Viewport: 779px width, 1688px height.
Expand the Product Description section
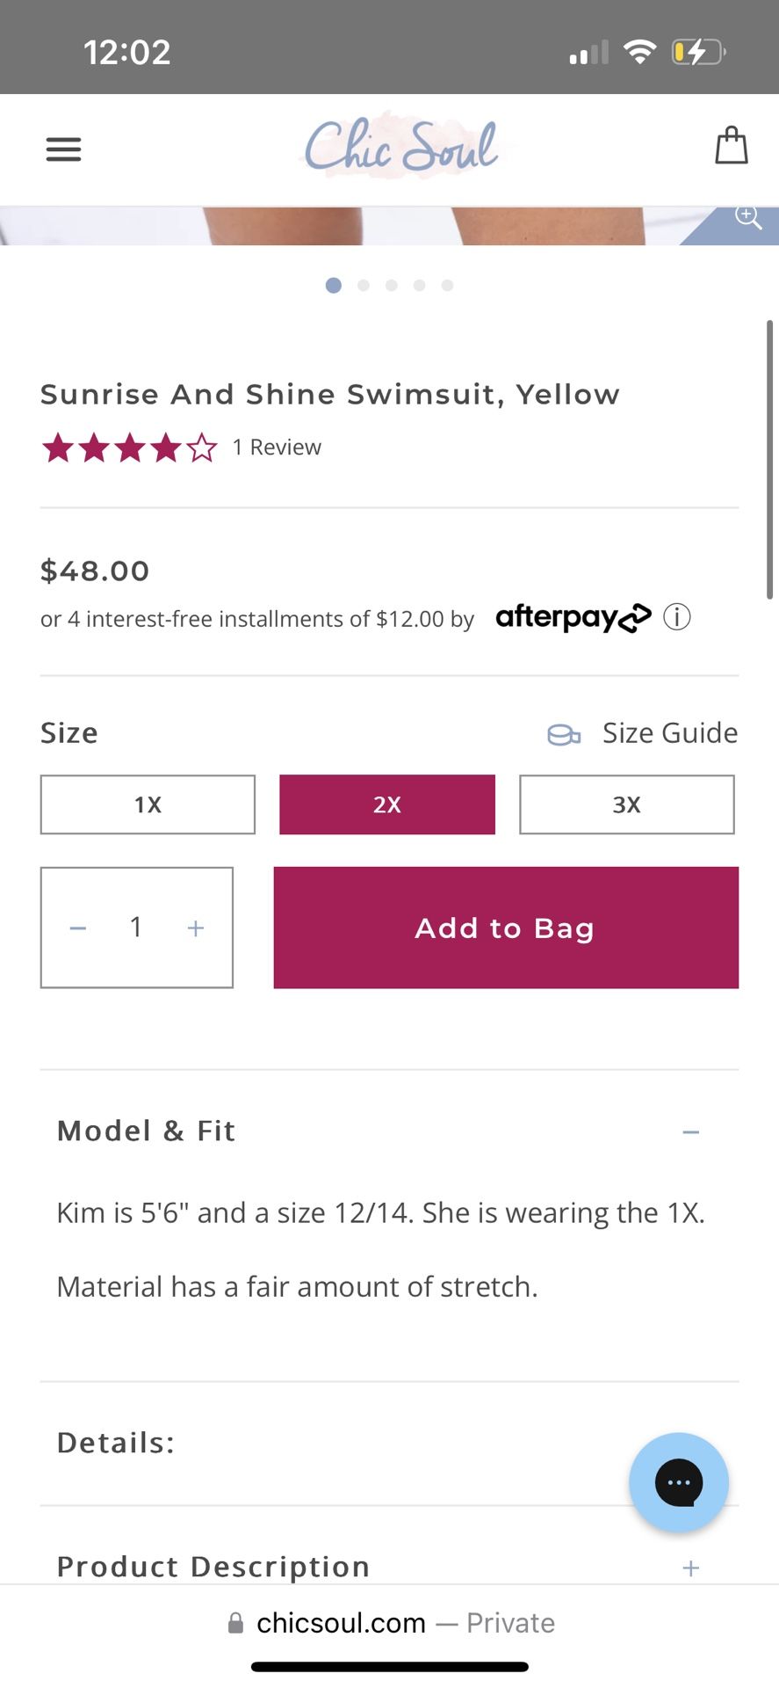(x=691, y=1568)
